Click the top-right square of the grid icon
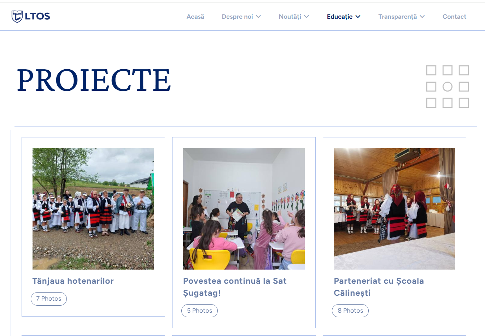The width and height of the screenshot is (485, 336). pos(464,70)
